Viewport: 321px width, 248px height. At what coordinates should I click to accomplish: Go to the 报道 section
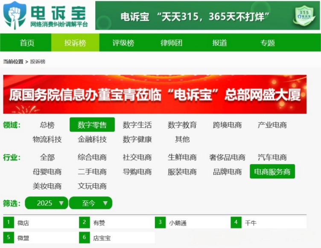coord(219,43)
